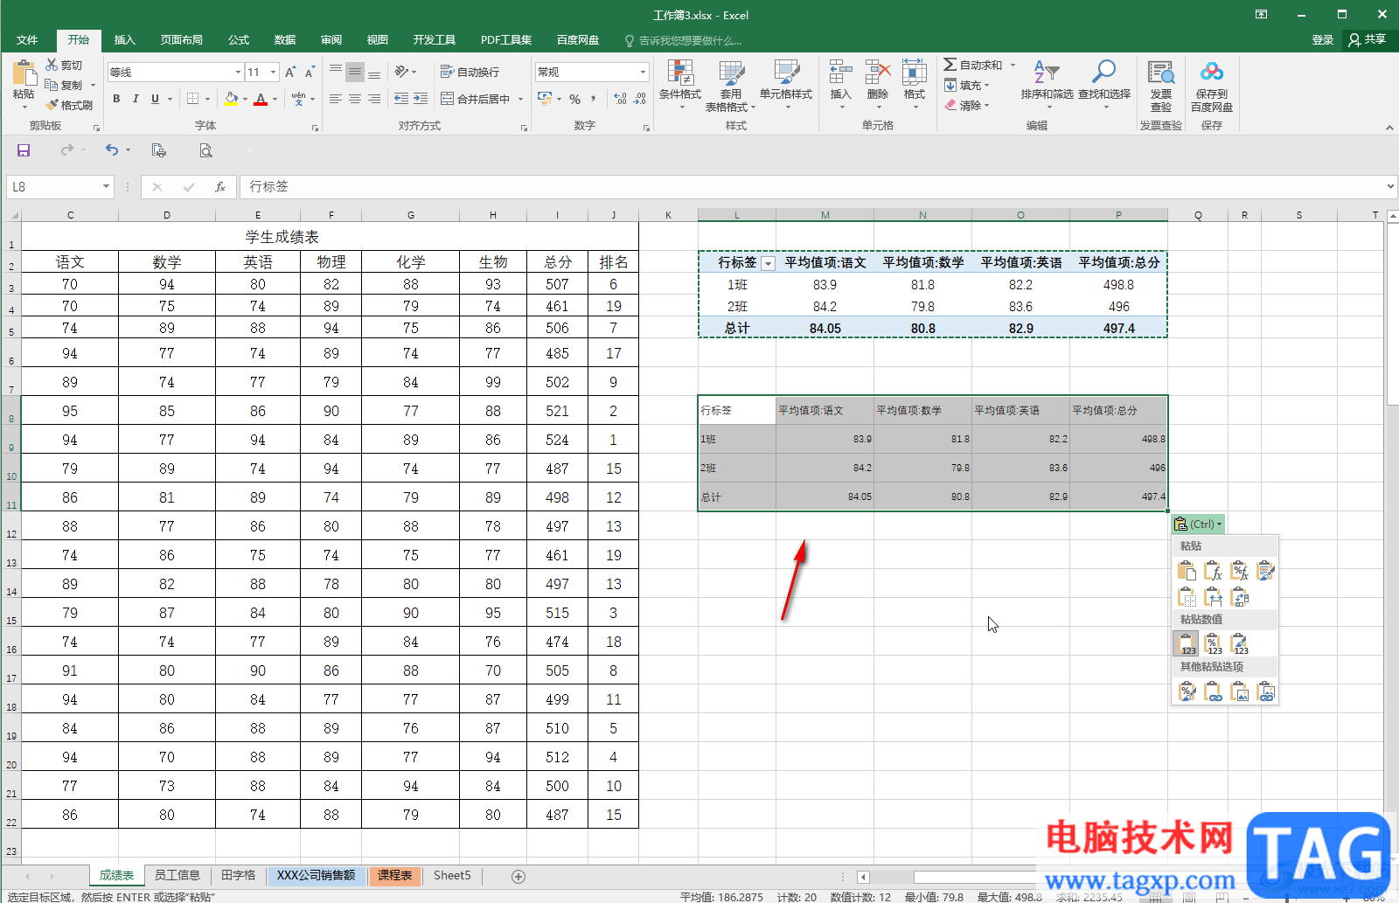This screenshot has height=903, width=1399.
Task: Toggle italic formatting
Action: point(136,99)
